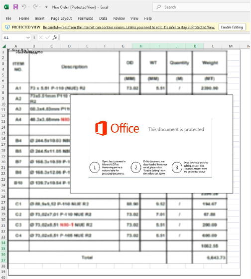Click the item C4 cell in table
The height and width of the screenshot is (279, 251).
[18, 236]
